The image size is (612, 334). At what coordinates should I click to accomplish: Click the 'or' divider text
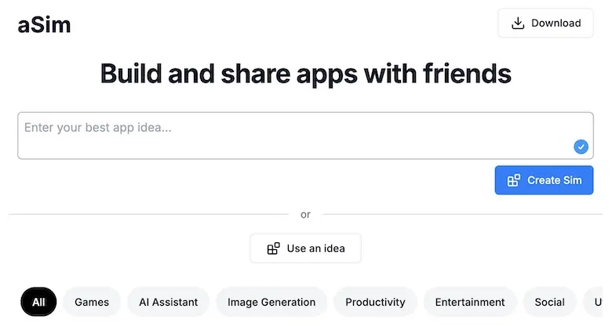306,215
